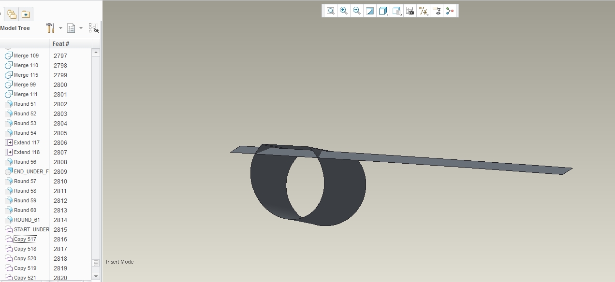Click feature number 2800

(x=60, y=85)
